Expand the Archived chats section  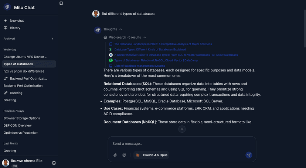click(52, 39)
